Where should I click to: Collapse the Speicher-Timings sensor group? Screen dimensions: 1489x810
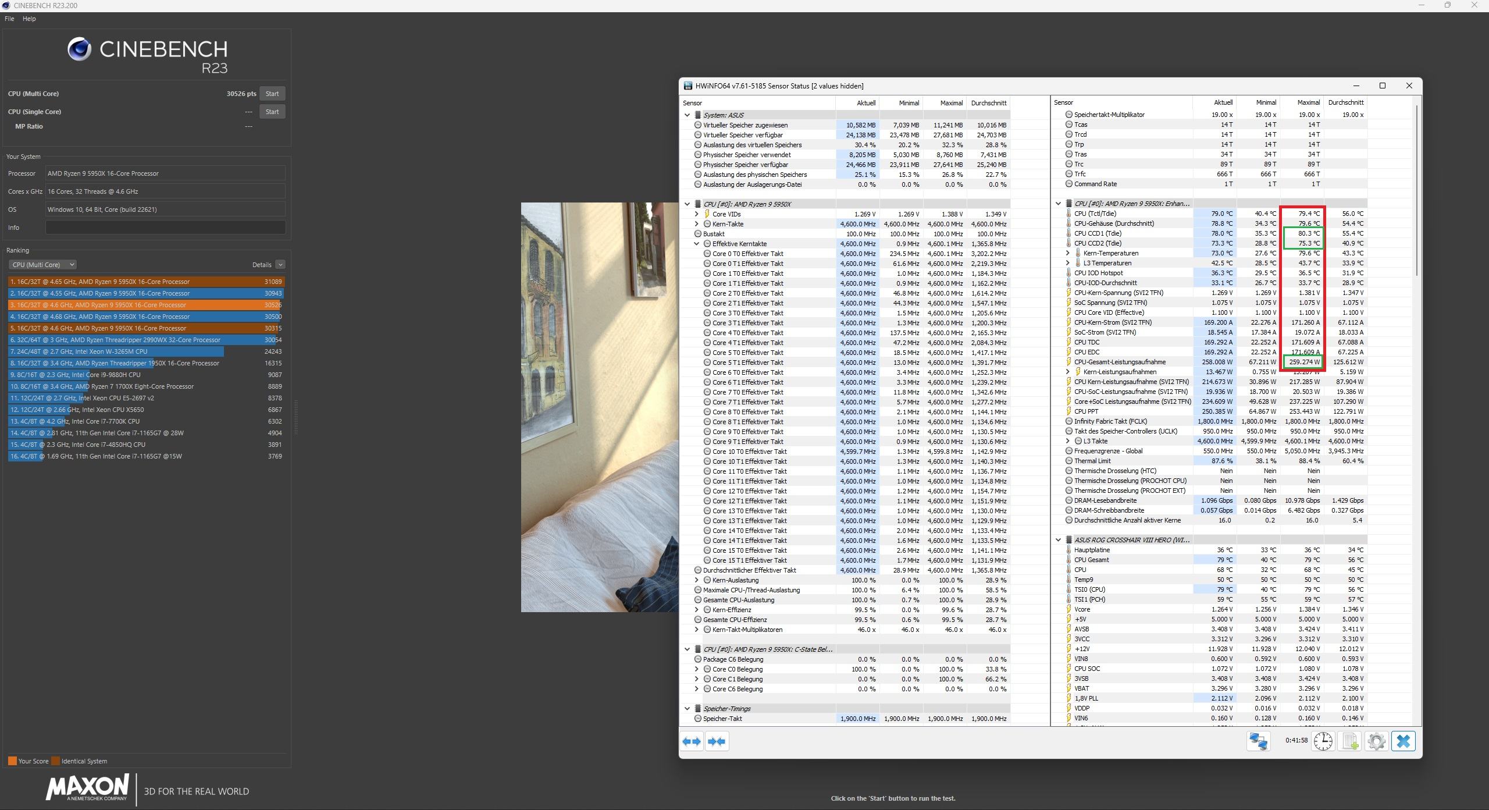click(x=687, y=709)
